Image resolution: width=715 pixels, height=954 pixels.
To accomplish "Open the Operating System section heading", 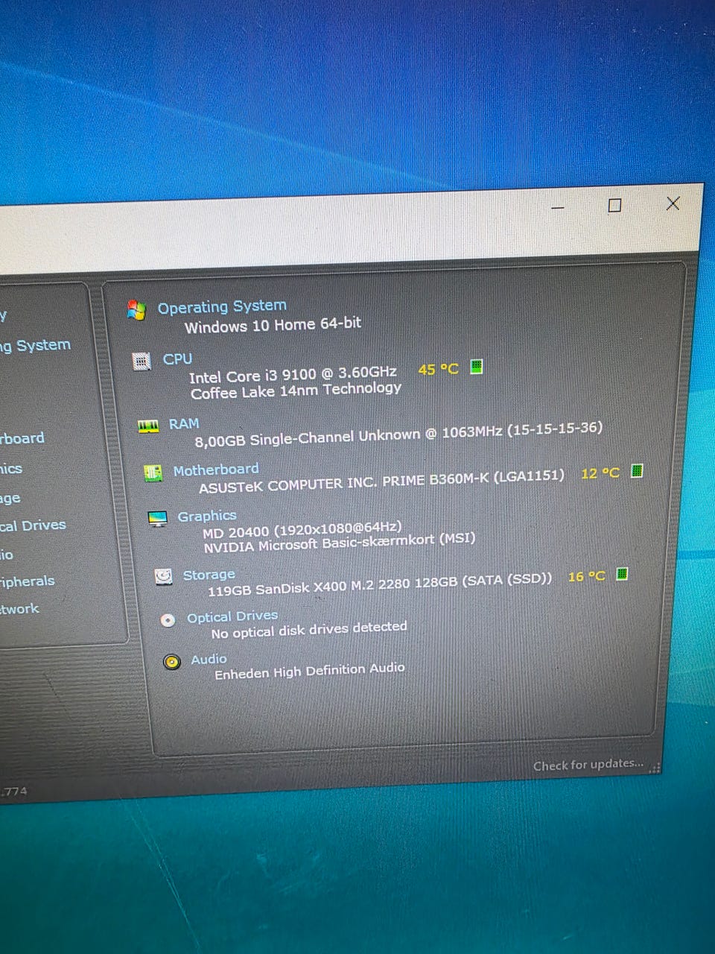I will coord(222,306).
